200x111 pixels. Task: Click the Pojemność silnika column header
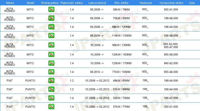point(71,3)
